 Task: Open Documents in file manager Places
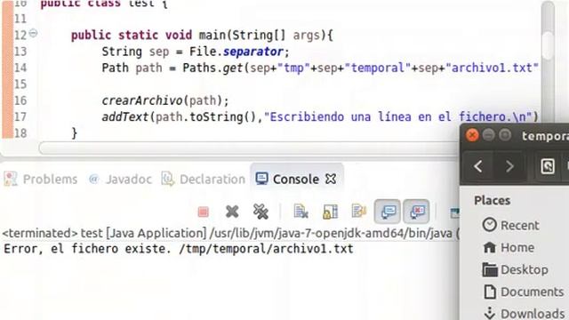(523, 292)
